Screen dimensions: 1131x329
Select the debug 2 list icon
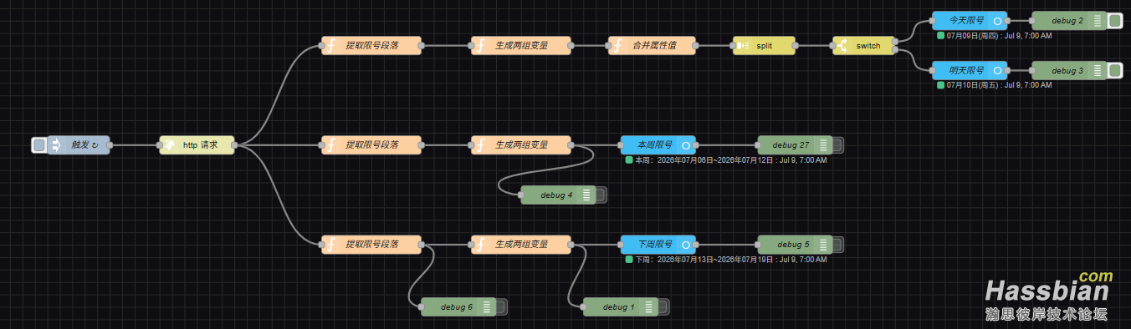(1098, 21)
